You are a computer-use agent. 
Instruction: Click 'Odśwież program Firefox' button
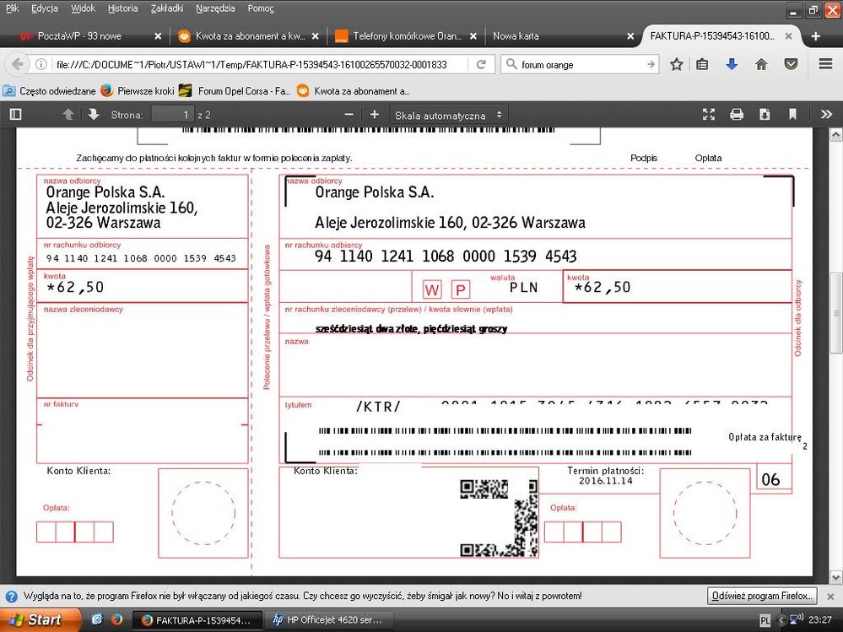point(762,596)
